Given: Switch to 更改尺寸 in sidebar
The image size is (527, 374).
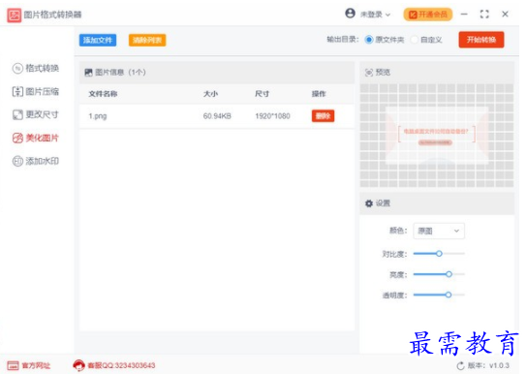Looking at the screenshot, I should 36,114.
